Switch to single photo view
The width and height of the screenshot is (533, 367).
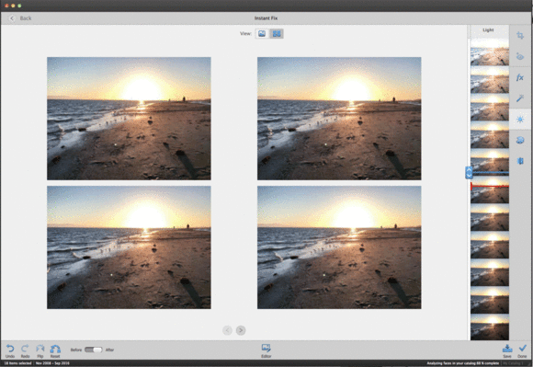point(262,33)
